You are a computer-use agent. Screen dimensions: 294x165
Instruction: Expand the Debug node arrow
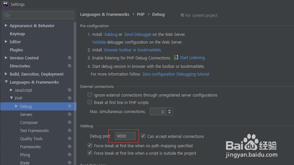point(16,106)
